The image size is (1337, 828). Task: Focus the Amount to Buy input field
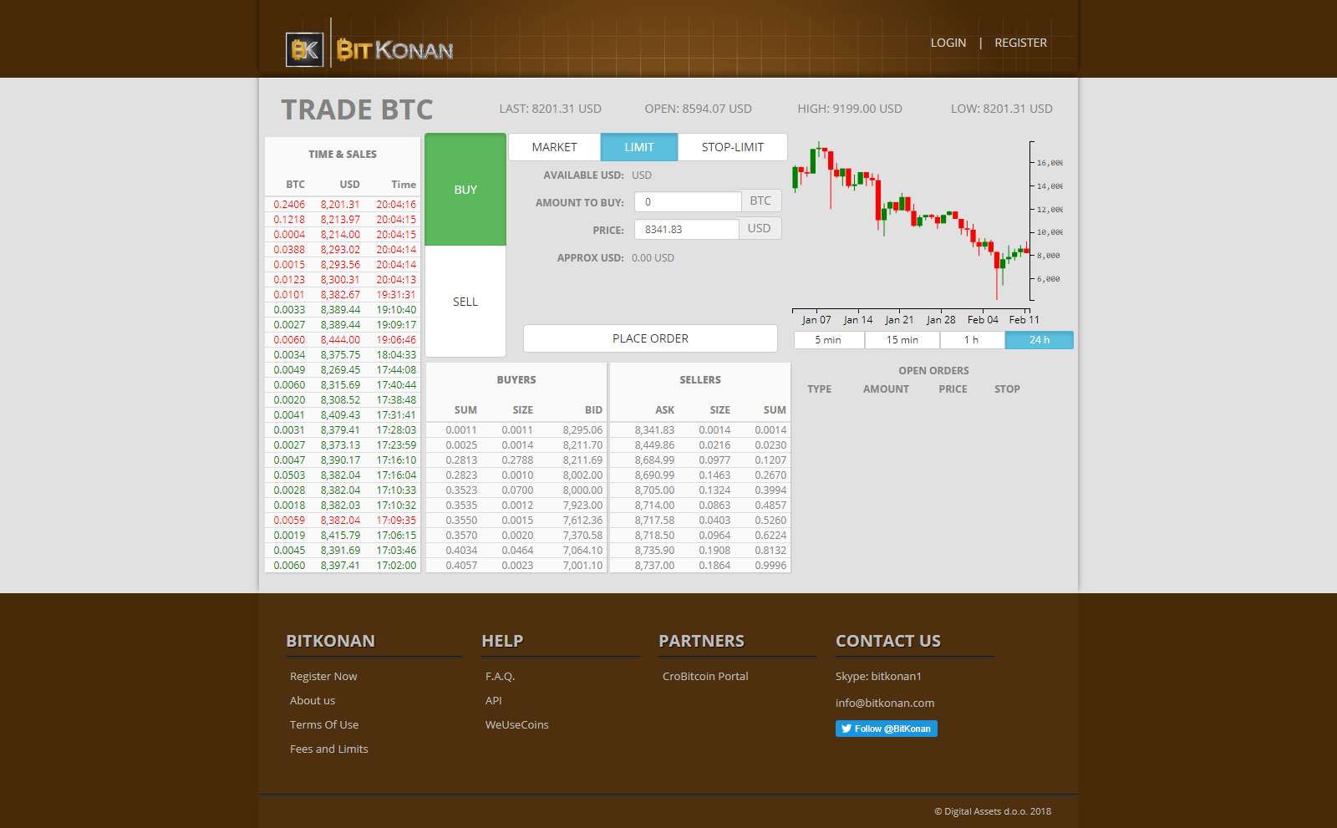(x=688, y=202)
